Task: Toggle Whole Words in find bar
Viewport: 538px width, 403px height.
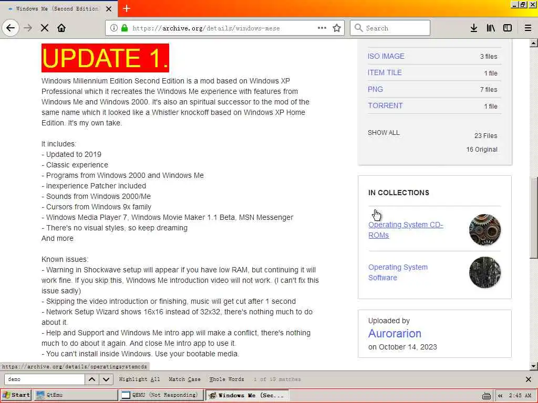Action: tap(226, 379)
